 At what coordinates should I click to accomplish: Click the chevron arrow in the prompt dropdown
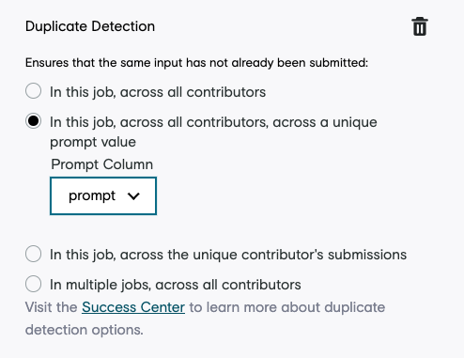pos(133,196)
